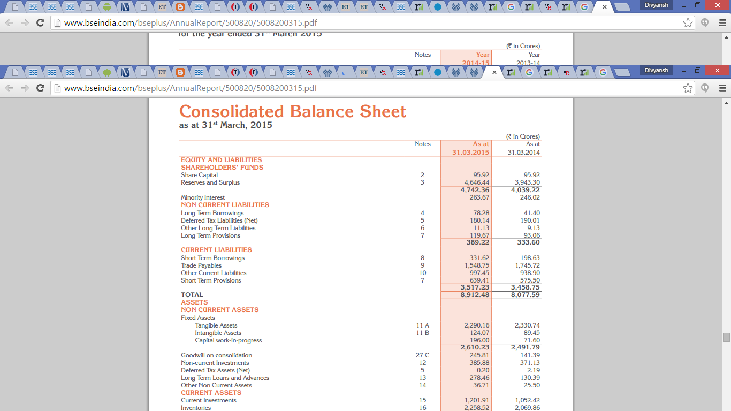Screen dimensions: 731x411
Task: Click the reload icon in the upper window
Action: click(40, 23)
